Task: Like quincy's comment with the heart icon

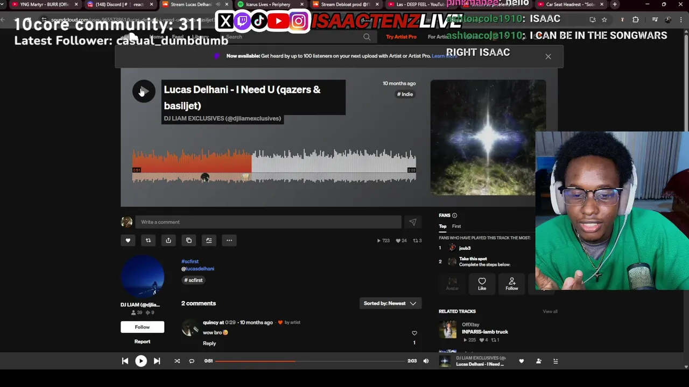Action: (x=414, y=333)
